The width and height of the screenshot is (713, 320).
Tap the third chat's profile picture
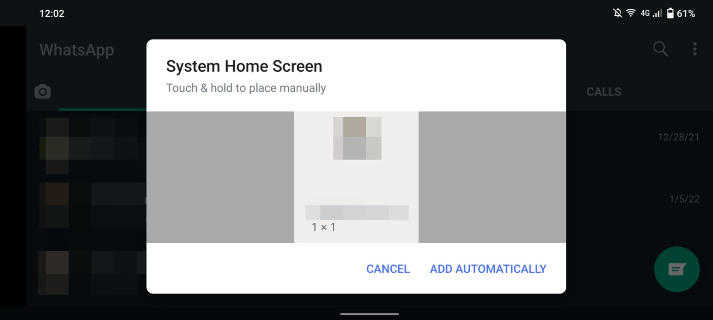[x=53, y=273]
